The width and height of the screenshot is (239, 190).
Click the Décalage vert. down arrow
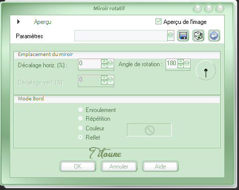tap(104, 82)
